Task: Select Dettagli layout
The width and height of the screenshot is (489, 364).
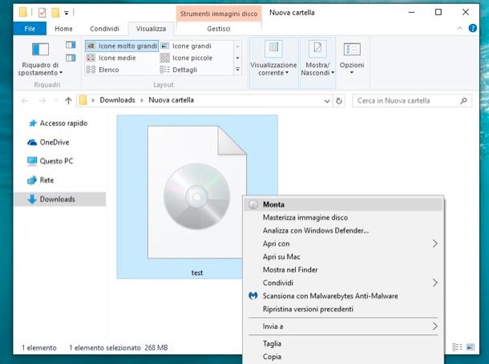Action: click(179, 70)
